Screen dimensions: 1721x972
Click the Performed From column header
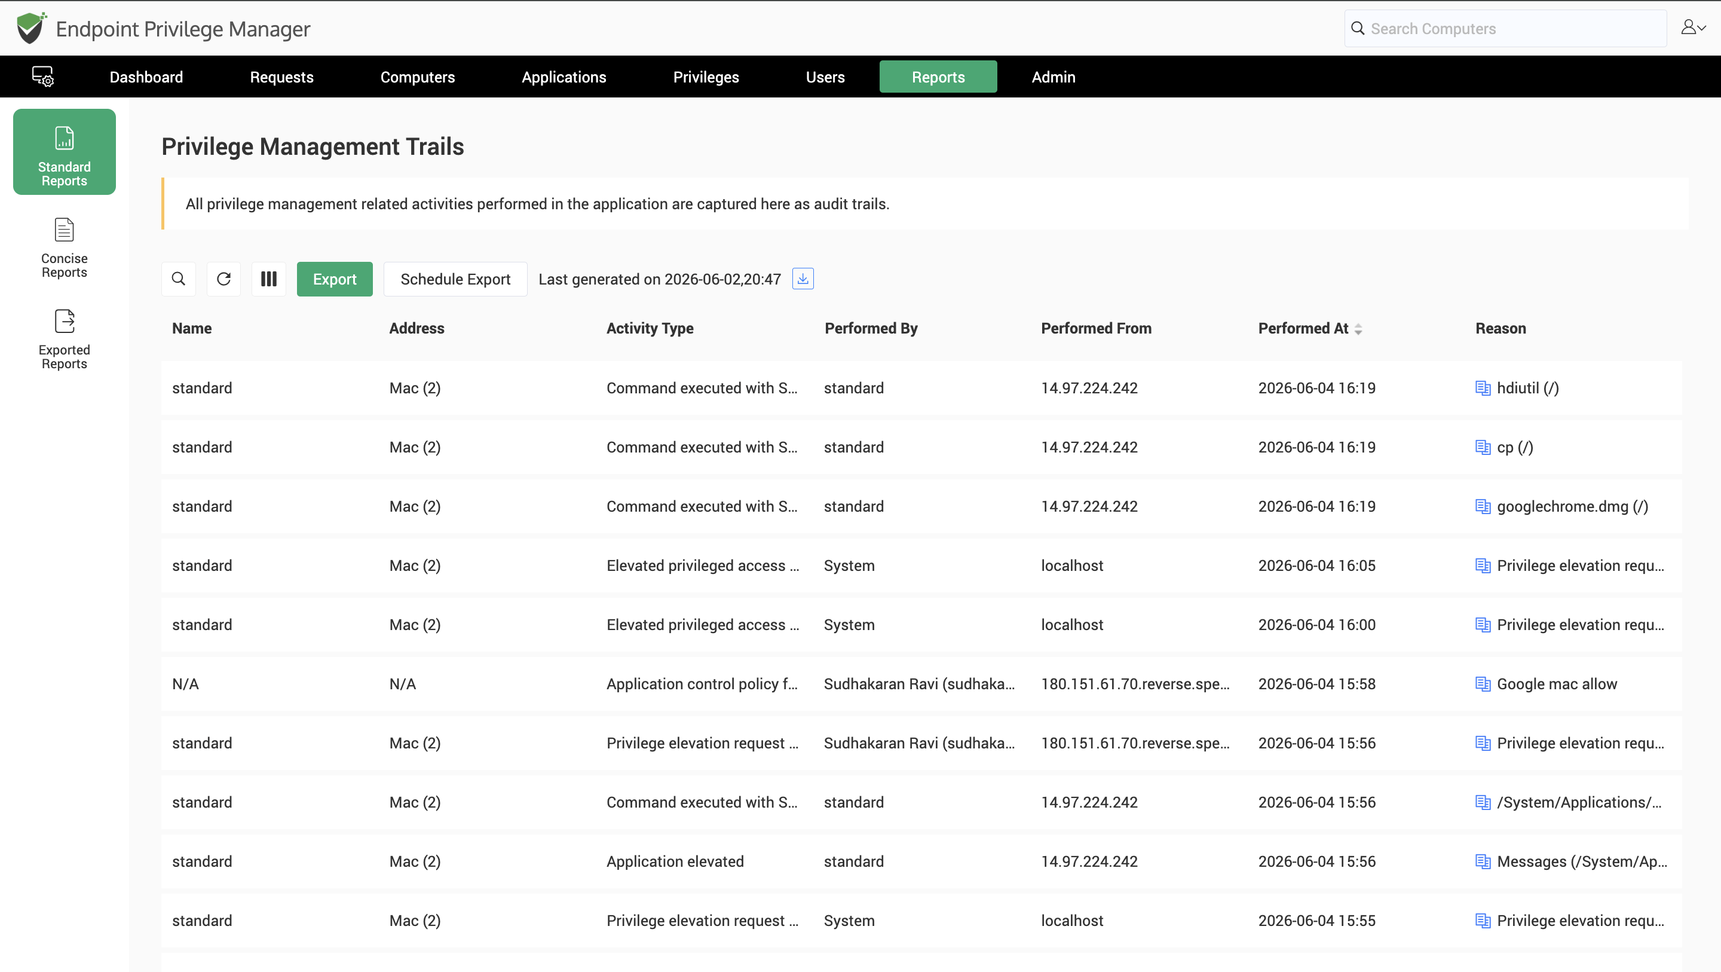[x=1097, y=328]
